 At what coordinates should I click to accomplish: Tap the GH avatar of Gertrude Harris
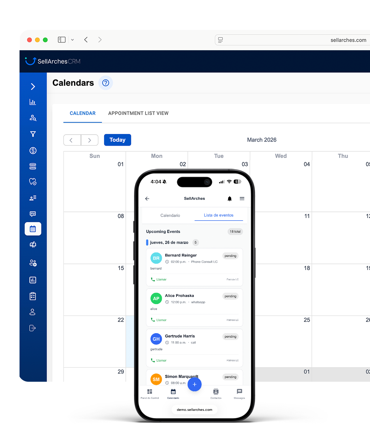point(156,339)
